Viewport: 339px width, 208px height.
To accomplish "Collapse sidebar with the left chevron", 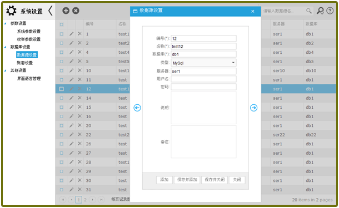I will [51, 11].
